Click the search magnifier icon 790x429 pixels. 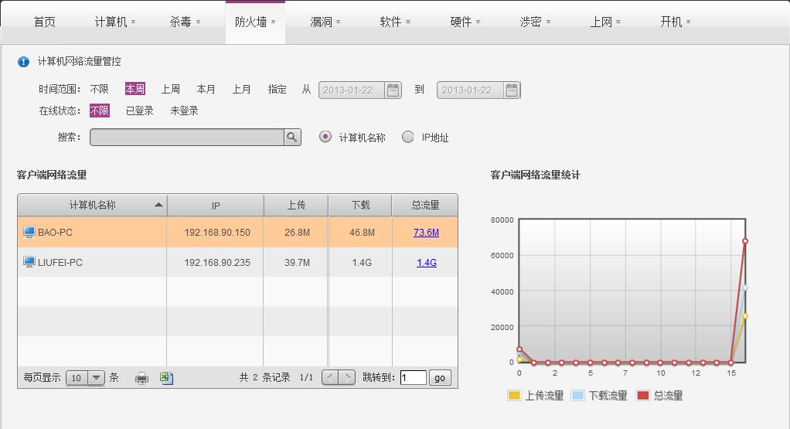tap(292, 137)
